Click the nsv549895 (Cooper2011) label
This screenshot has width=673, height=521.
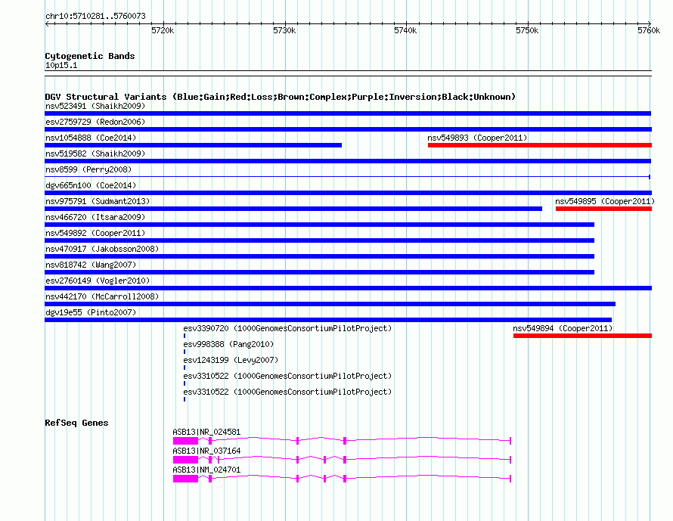point(605,201)
